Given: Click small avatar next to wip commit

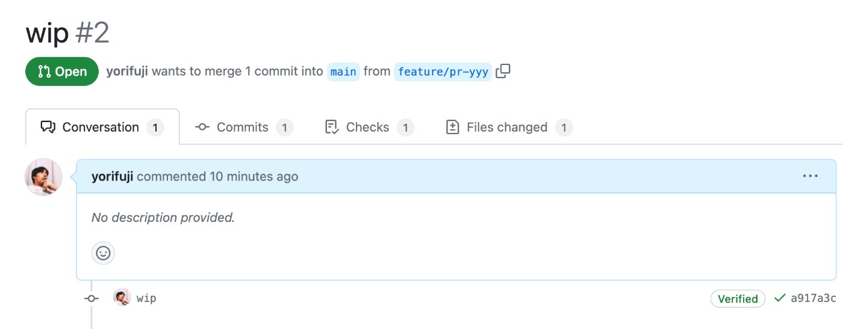Looking at the screenshot, I should 122,297.
